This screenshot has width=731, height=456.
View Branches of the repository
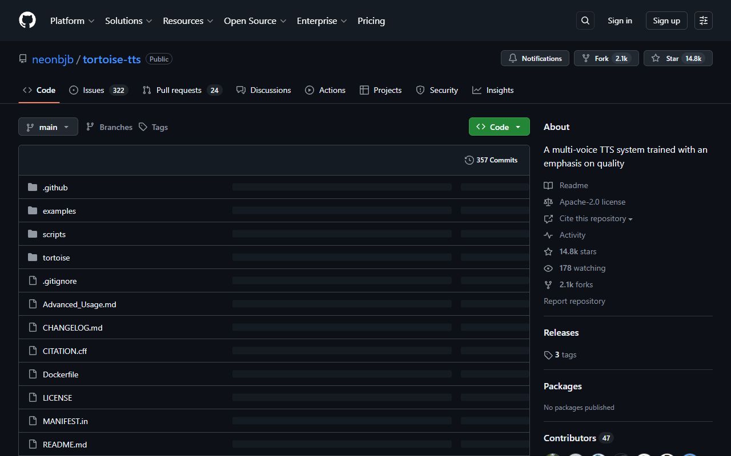110,127
